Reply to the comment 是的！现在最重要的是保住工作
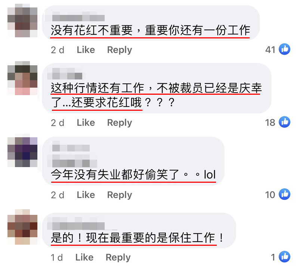Viewport: 299px width, 279px height. pyautogui.click(x=118, y=258)
